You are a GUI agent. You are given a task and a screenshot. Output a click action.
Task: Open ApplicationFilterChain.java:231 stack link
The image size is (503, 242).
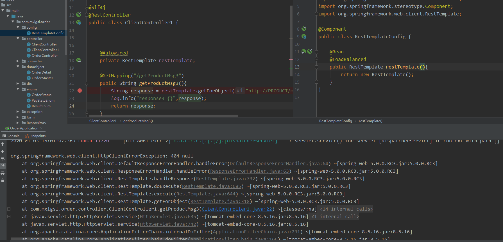click(256, 232)
